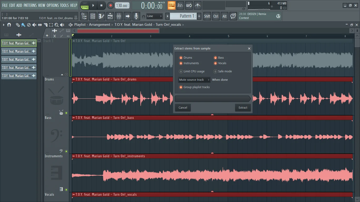This screenshot has height=202, width=360.
Task: Open the OPTIONS menu
Action: click(x=52, y=5)
